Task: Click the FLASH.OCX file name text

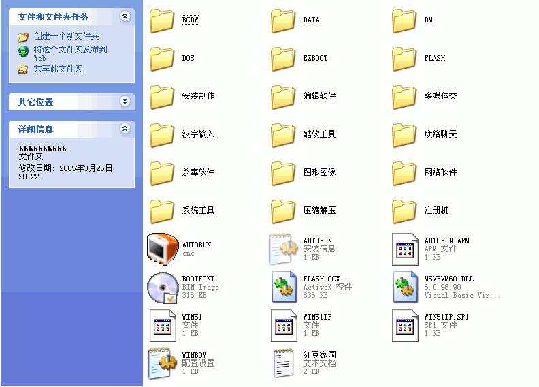Action: [321, 279]
